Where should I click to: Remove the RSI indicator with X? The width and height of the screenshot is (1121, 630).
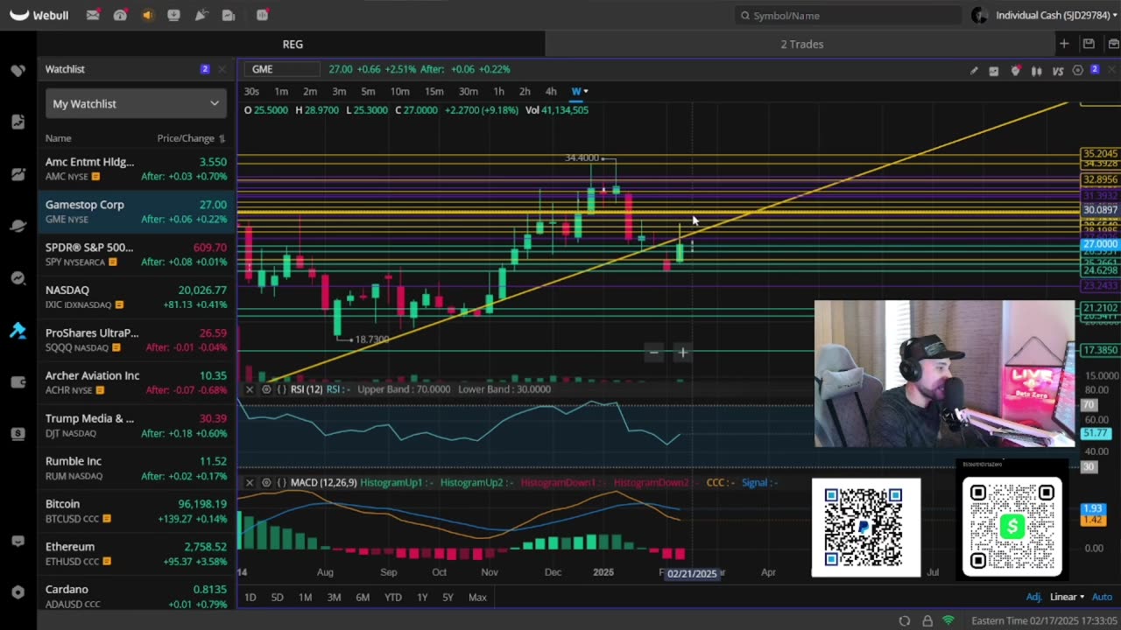[250, 389]
